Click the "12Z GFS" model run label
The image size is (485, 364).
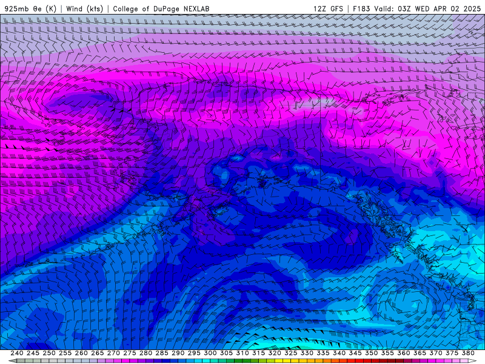[x=328, y=8]
